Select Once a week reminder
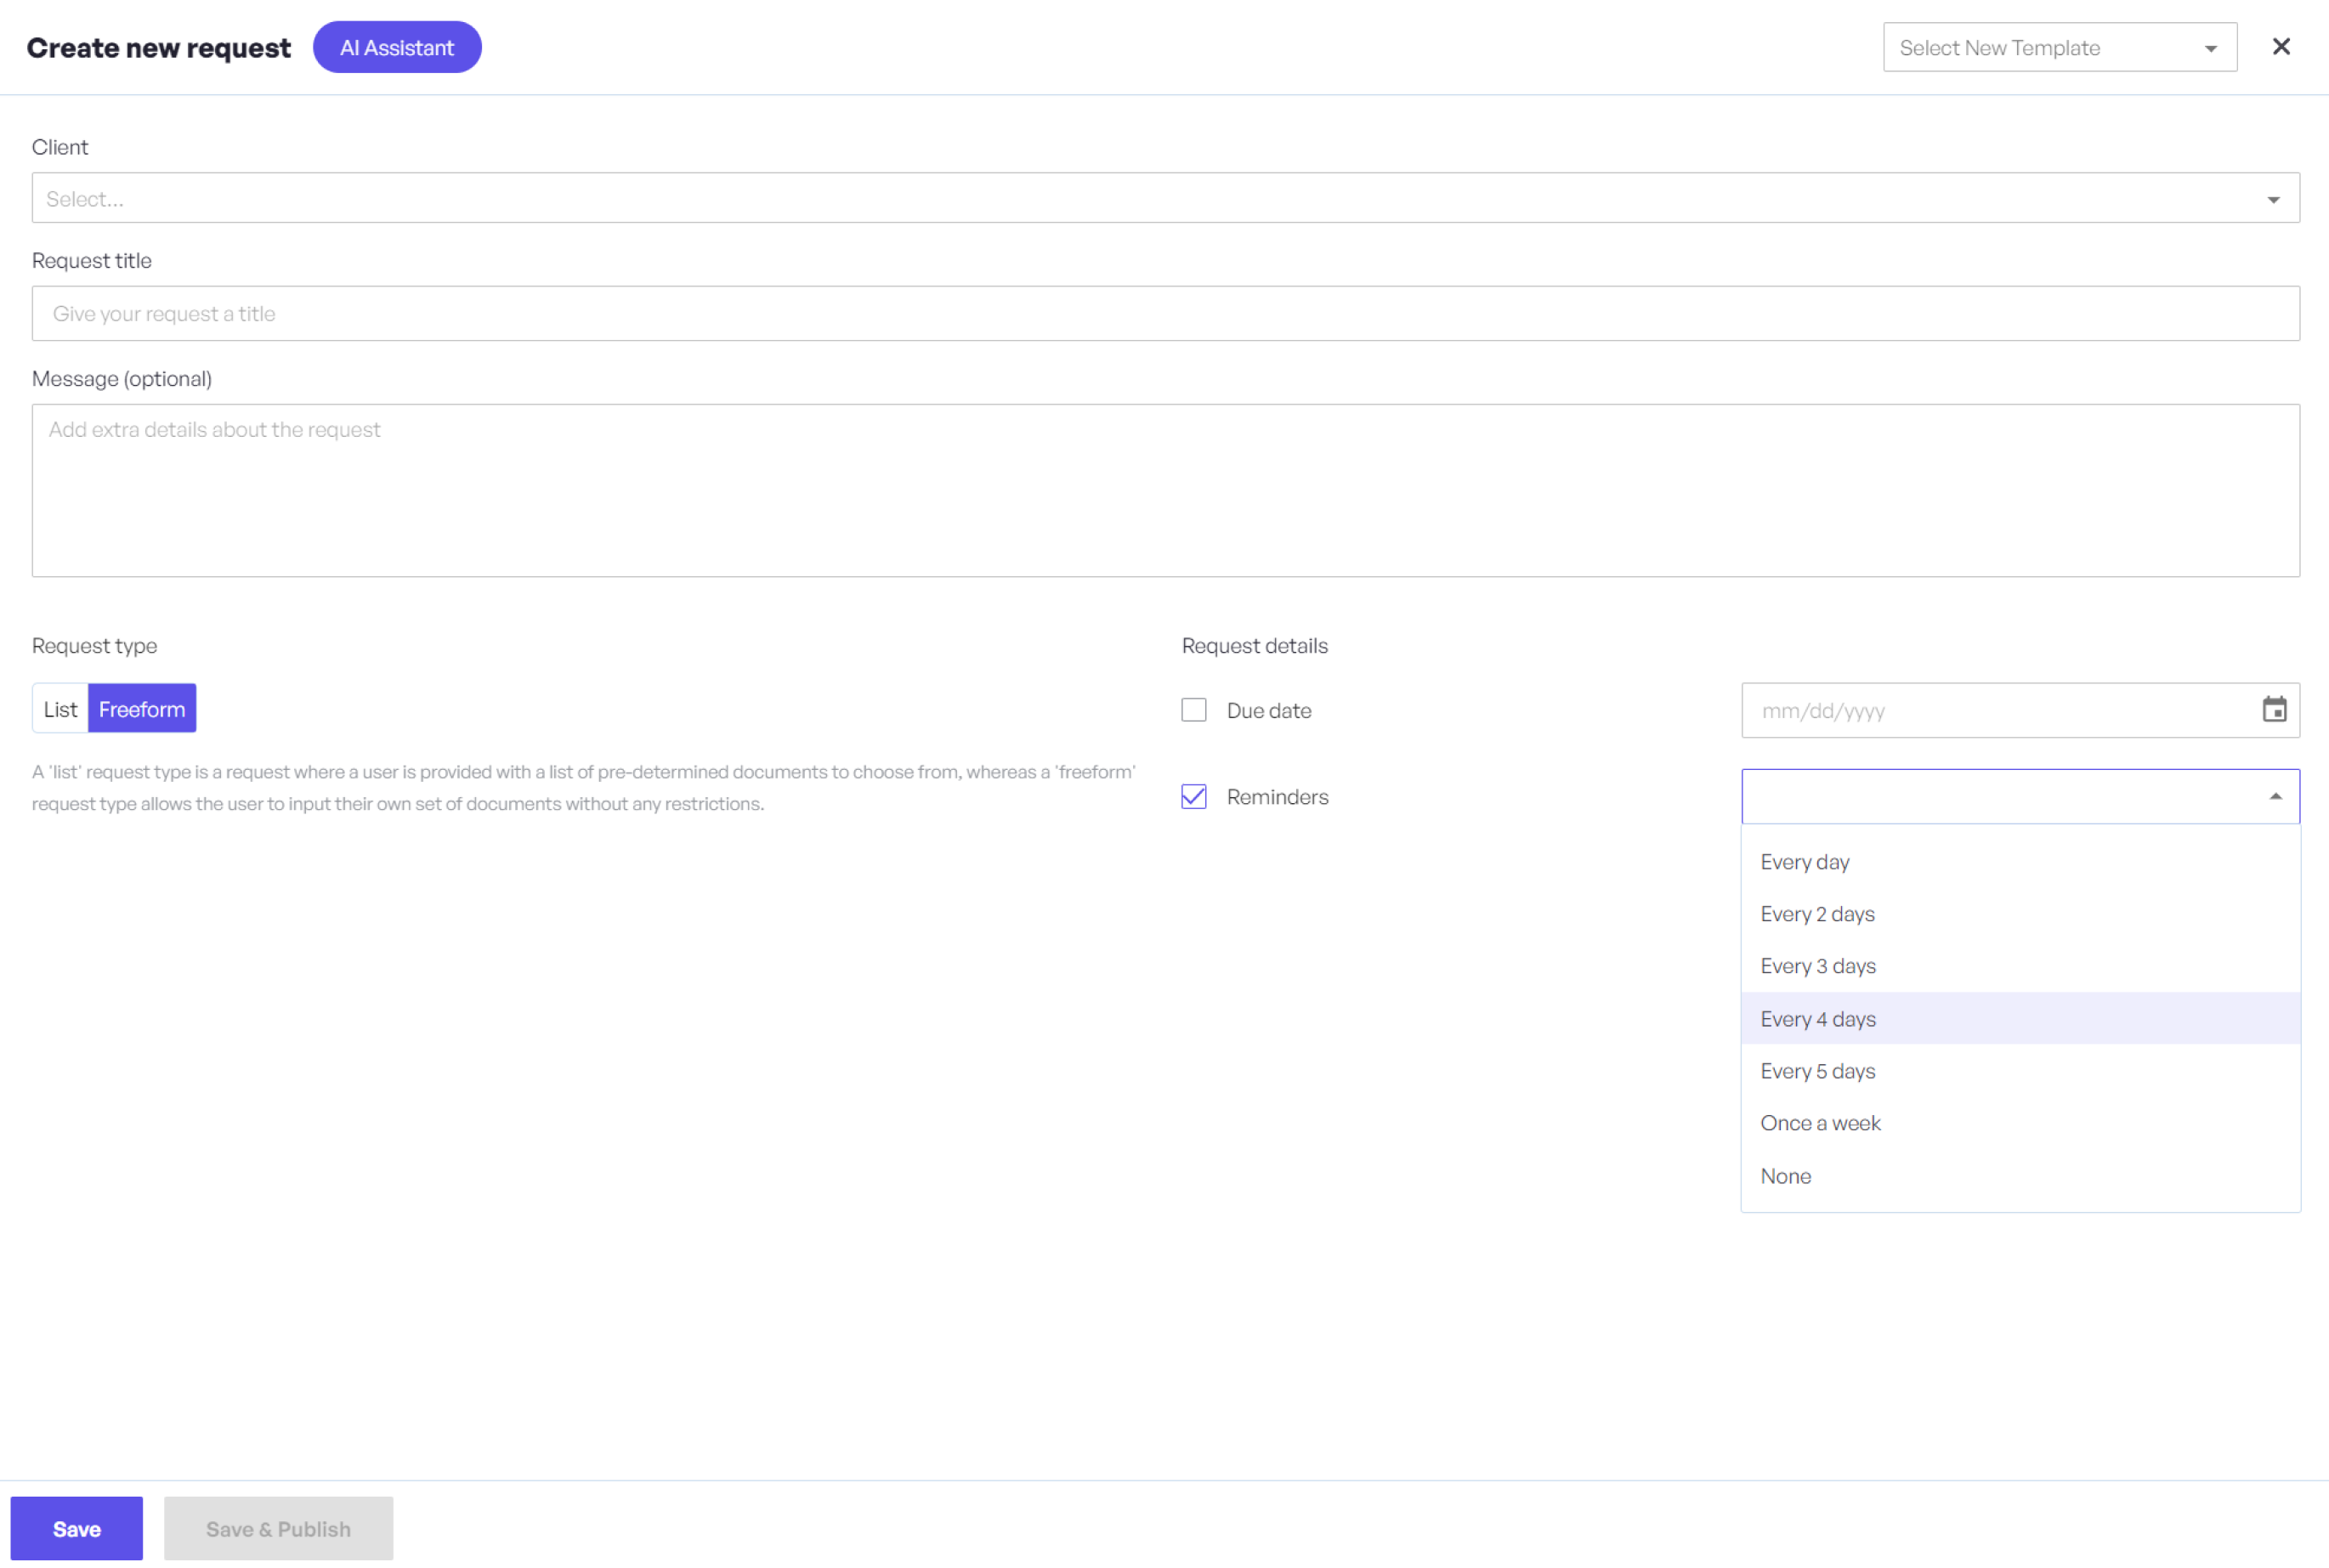This screenshot has width=2329, height=1568. click(x=1820, y=1123)
